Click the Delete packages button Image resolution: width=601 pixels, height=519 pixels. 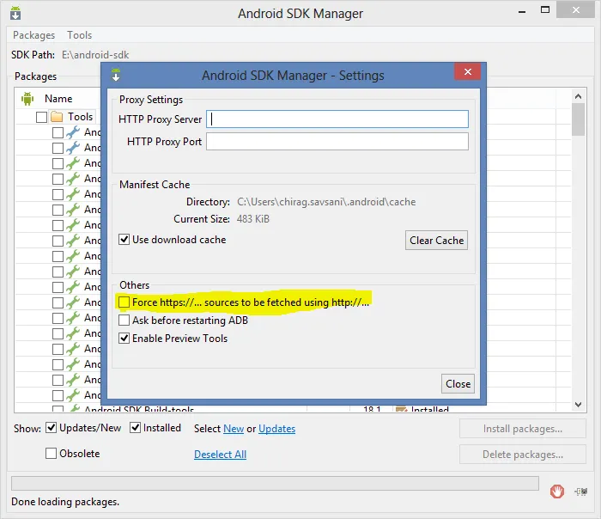(522, 455)
